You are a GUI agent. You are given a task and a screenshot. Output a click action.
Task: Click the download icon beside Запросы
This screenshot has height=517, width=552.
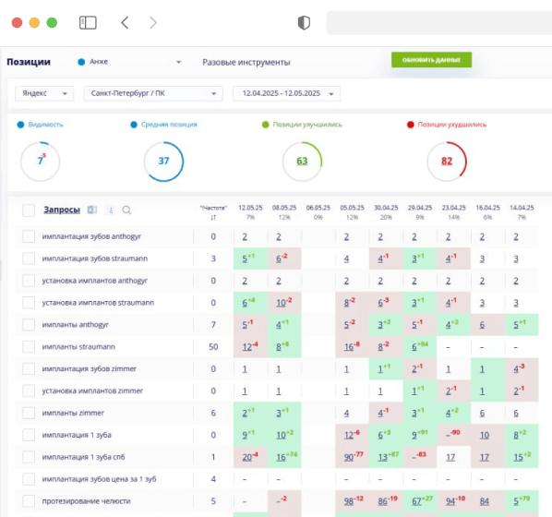point(110,210)
